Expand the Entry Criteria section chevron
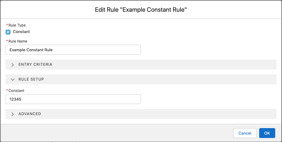 coord(13,65)
